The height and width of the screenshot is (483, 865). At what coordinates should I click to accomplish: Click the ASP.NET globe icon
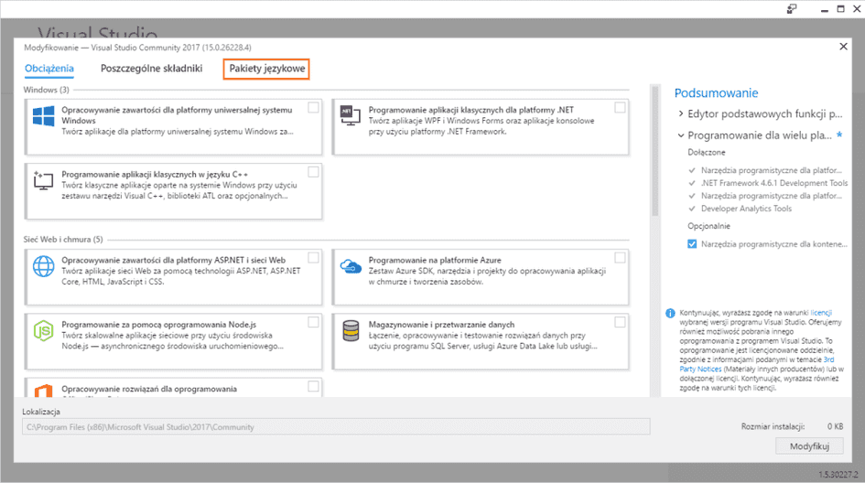pos(43,265)
